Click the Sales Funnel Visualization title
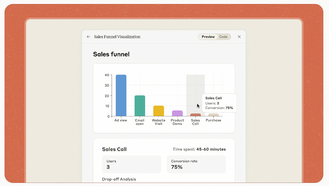The width and height of the screenshot is (329, 186). [x=117, y=37]
